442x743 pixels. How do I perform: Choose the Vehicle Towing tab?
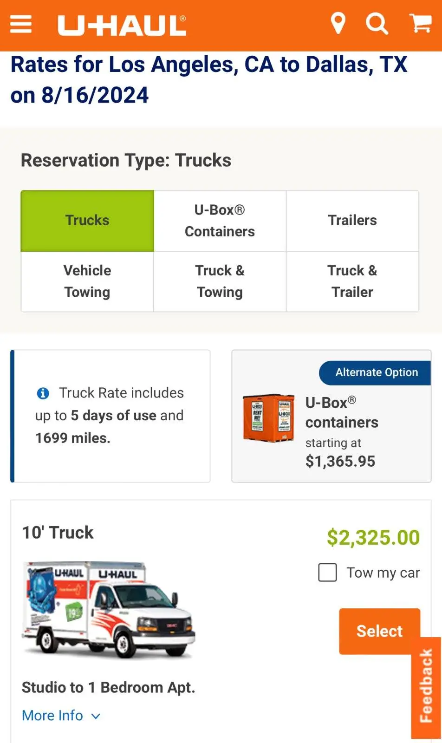pyautogui.click(x=87, y=281)
